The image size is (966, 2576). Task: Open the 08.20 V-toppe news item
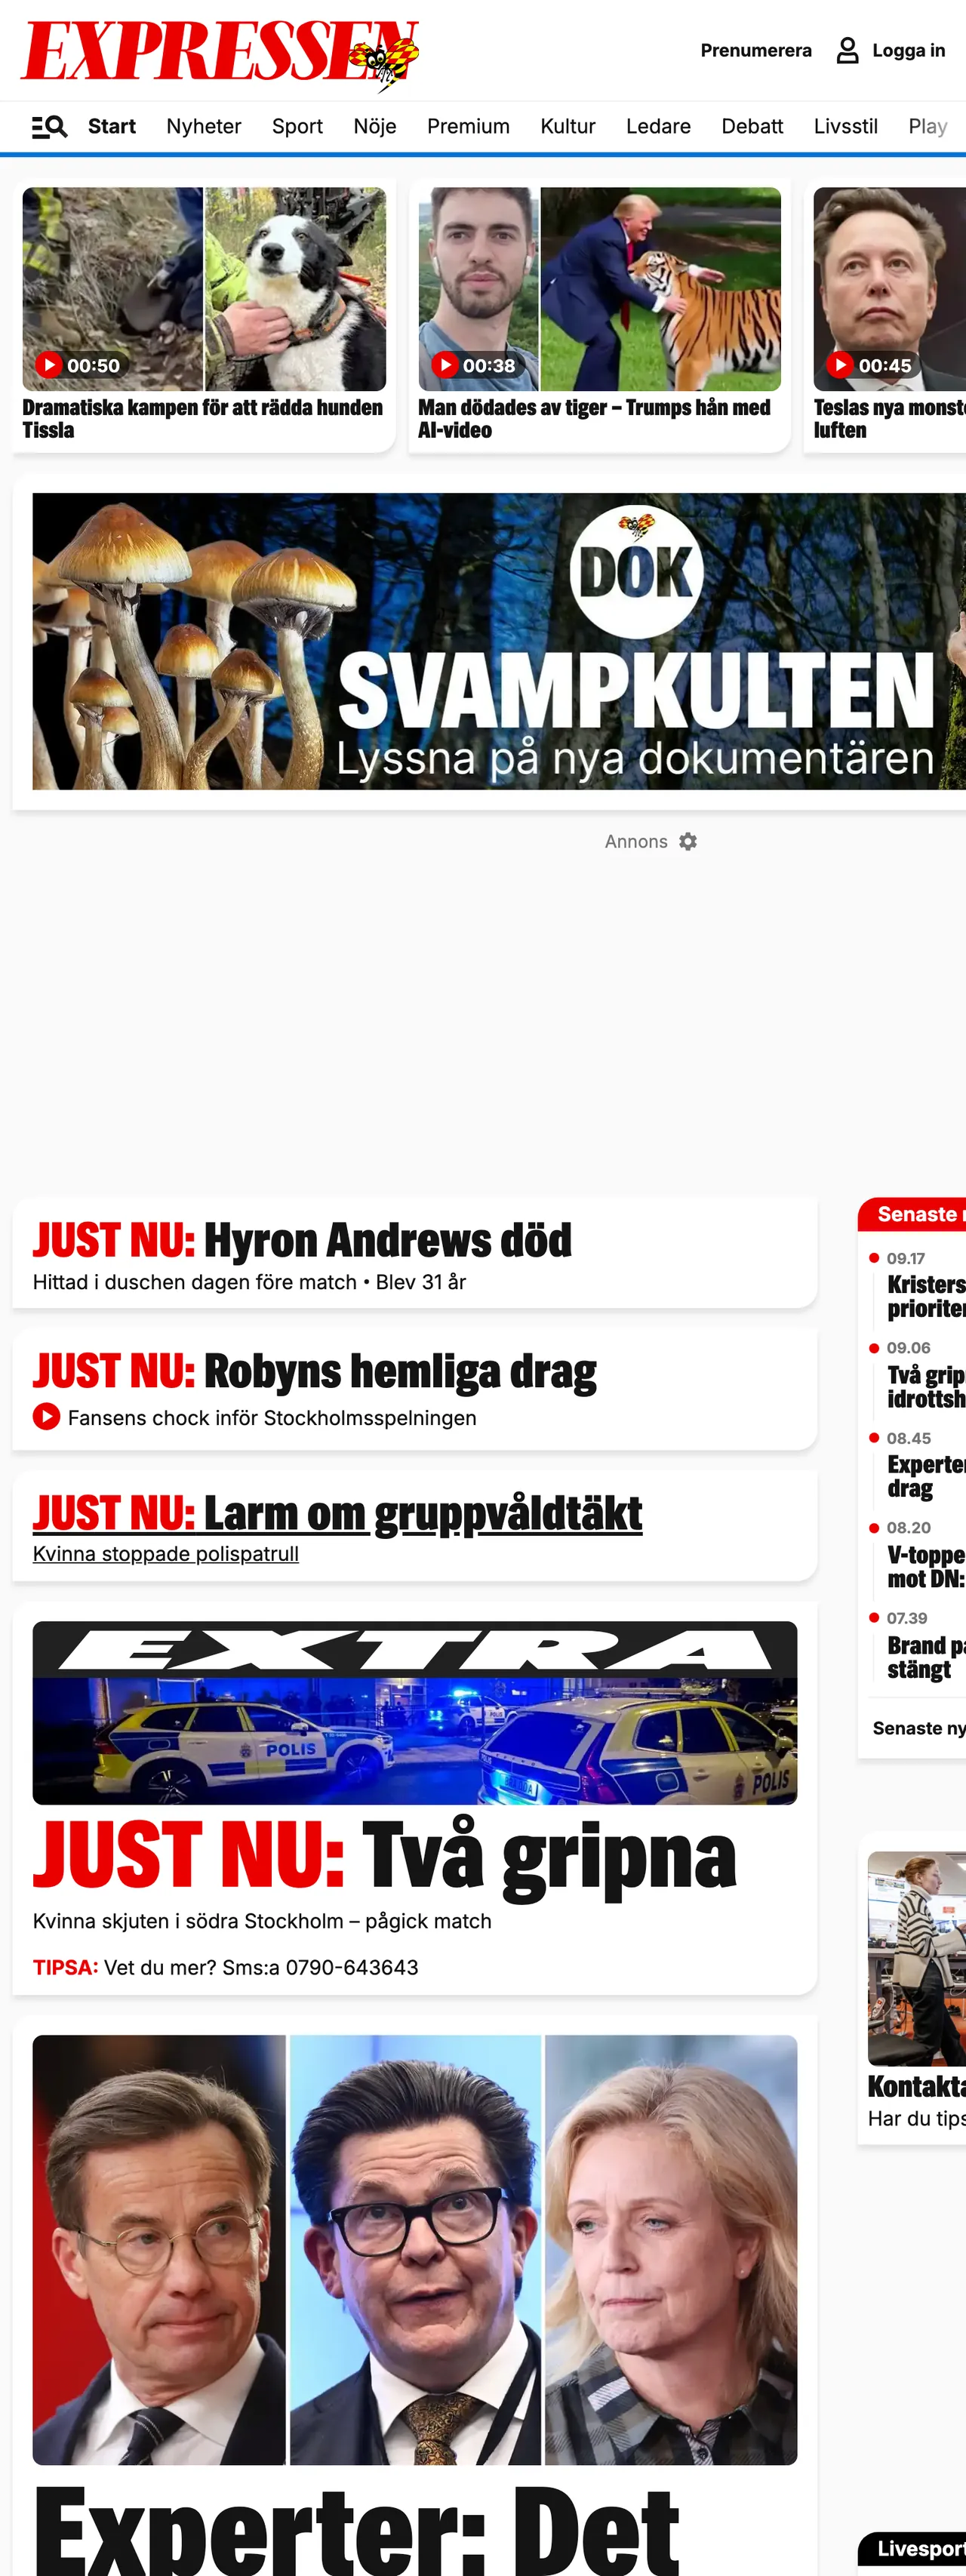(x=925, y=1567)
